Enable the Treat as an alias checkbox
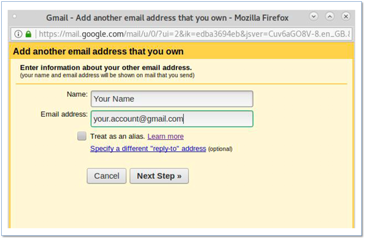Screen dimensions: 365x239 (82, 136)
